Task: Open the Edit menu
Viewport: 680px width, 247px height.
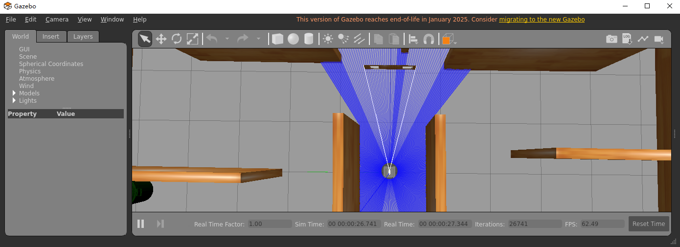Action: click(x=31, y=20)
